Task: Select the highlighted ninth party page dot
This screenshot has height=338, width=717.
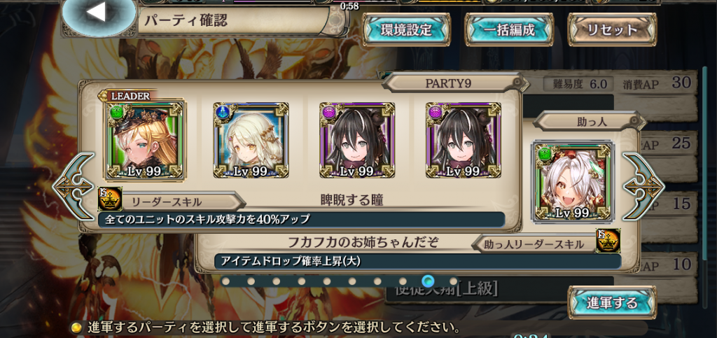Action: [x=429, y=281]
